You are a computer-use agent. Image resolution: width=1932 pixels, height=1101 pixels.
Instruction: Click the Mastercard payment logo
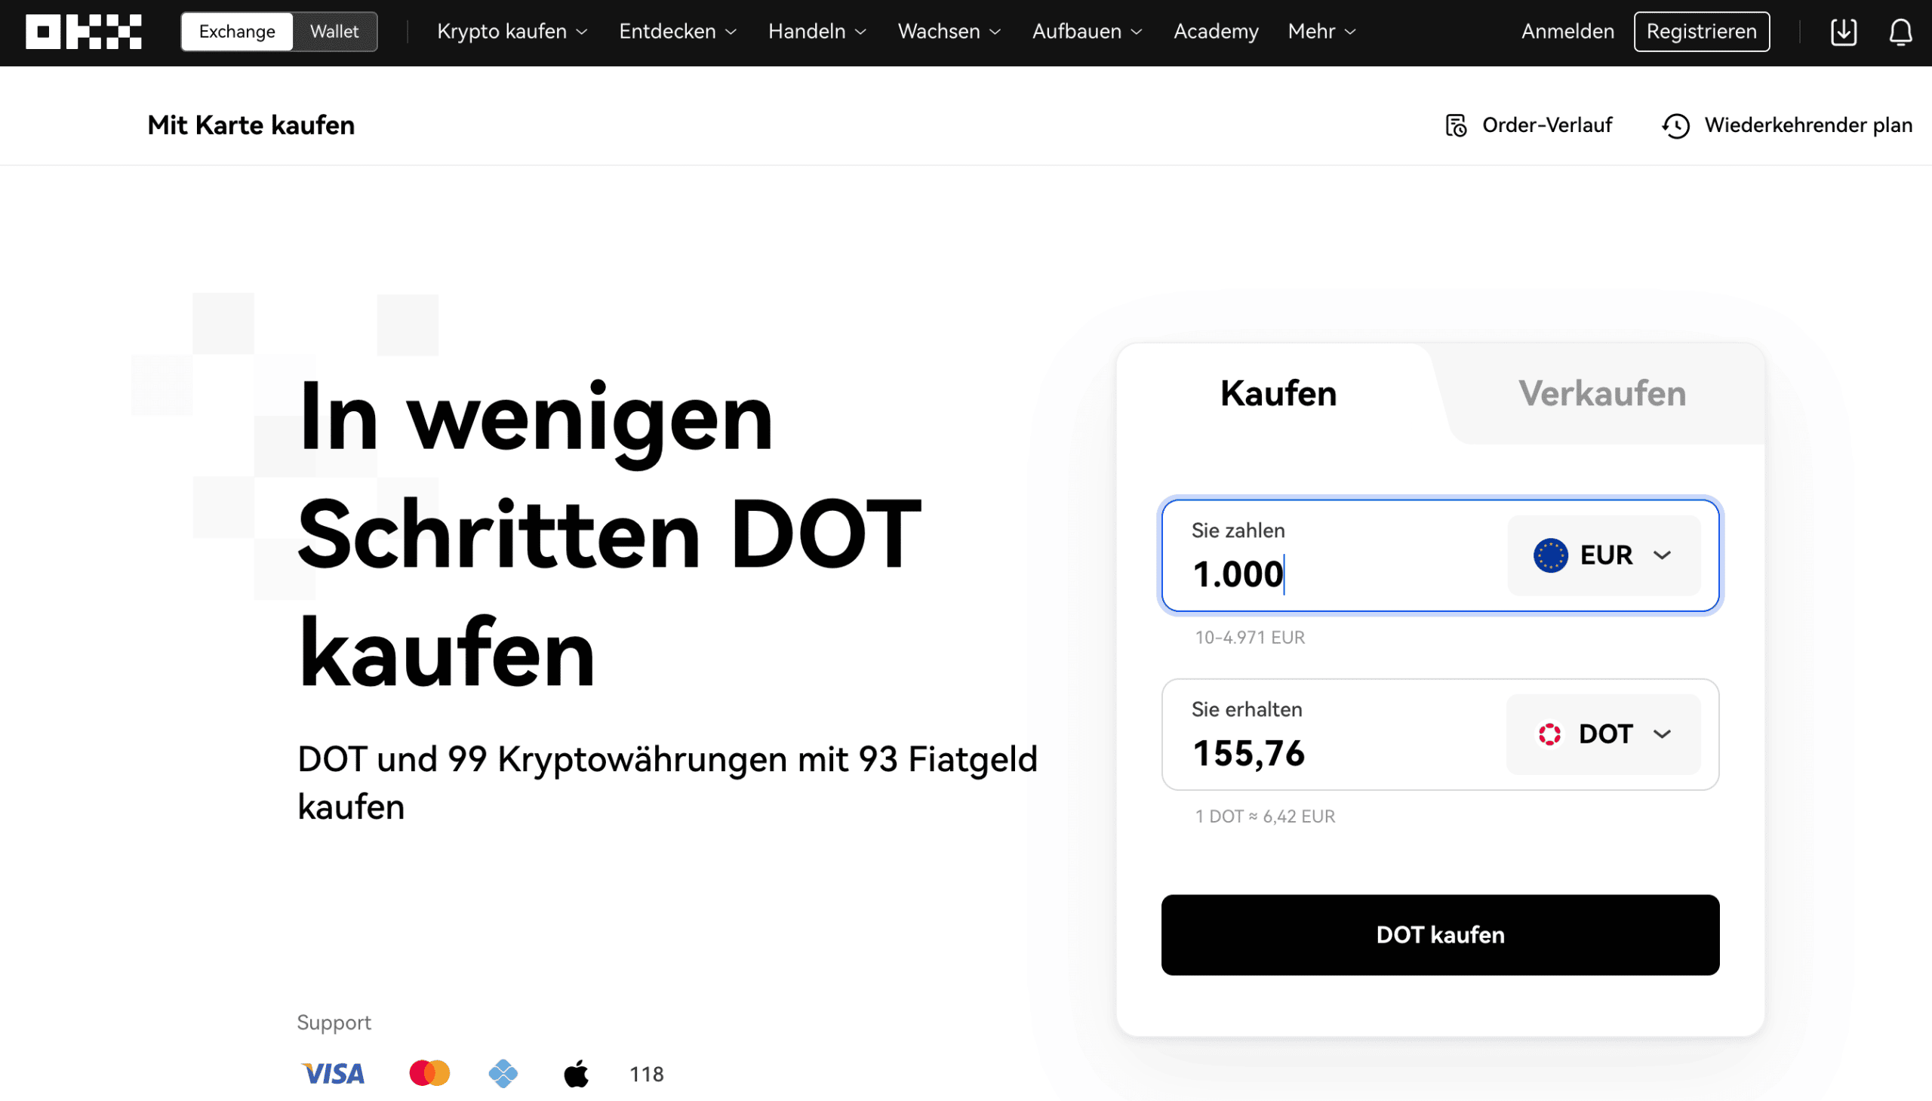(429, 1074)
